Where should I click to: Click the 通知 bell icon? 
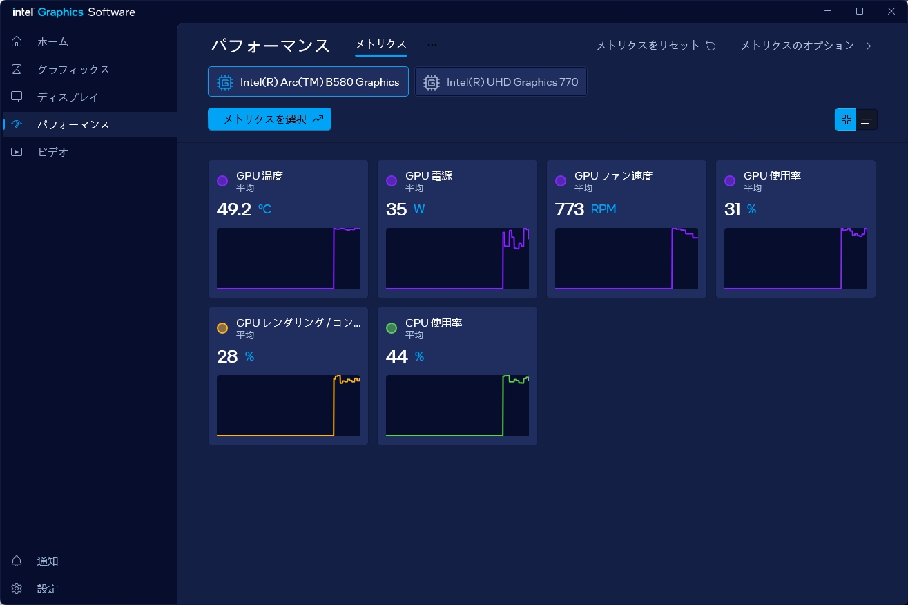(x=17, y=561)
